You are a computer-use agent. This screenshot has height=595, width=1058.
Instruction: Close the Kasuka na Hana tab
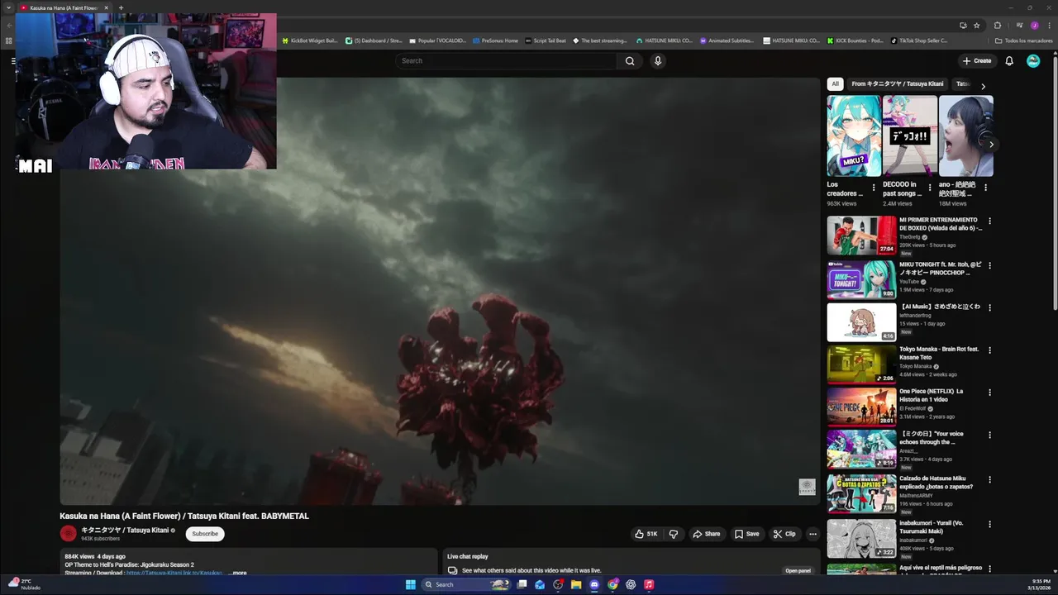pos(106,7)
